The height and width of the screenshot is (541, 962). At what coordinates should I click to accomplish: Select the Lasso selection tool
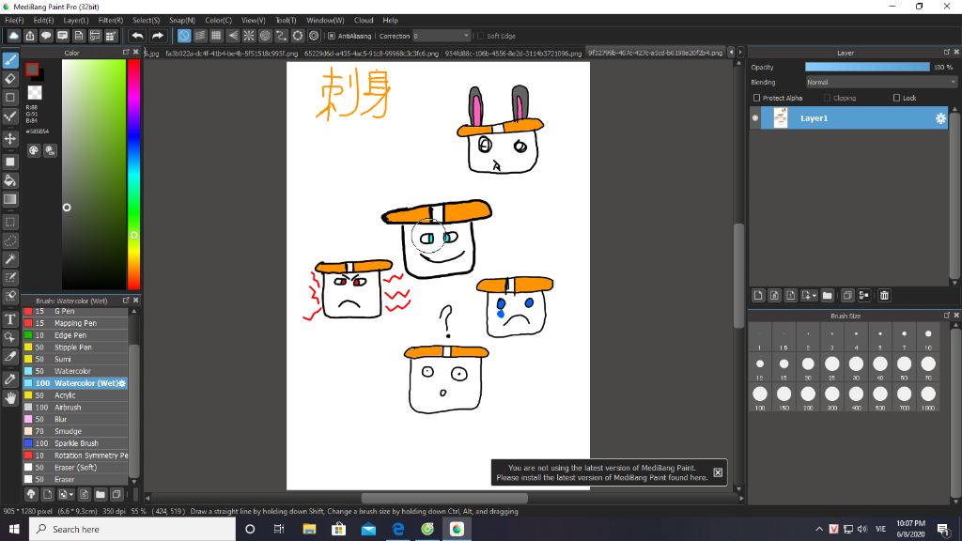[x=10, y=240]
